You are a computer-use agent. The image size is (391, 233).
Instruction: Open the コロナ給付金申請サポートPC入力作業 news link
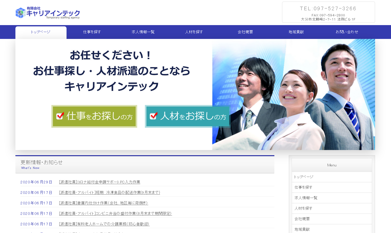(99, 182)
